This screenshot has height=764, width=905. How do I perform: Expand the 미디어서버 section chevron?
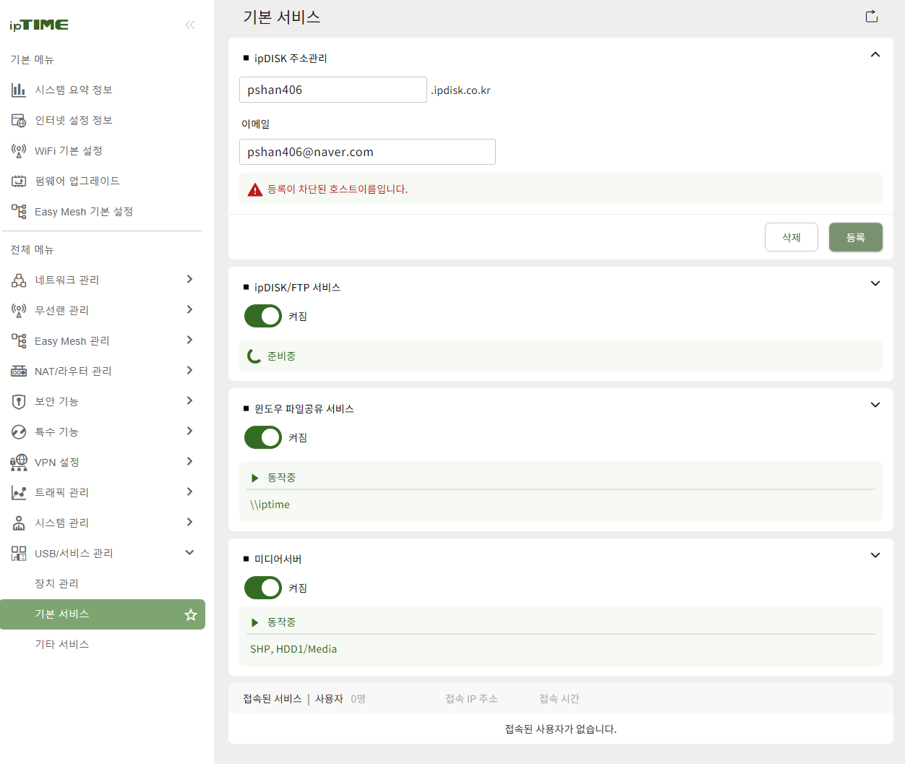point(875,555)
